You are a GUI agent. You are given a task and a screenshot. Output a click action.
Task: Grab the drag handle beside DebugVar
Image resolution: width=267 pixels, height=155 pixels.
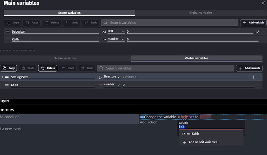[x=7, y=32]
